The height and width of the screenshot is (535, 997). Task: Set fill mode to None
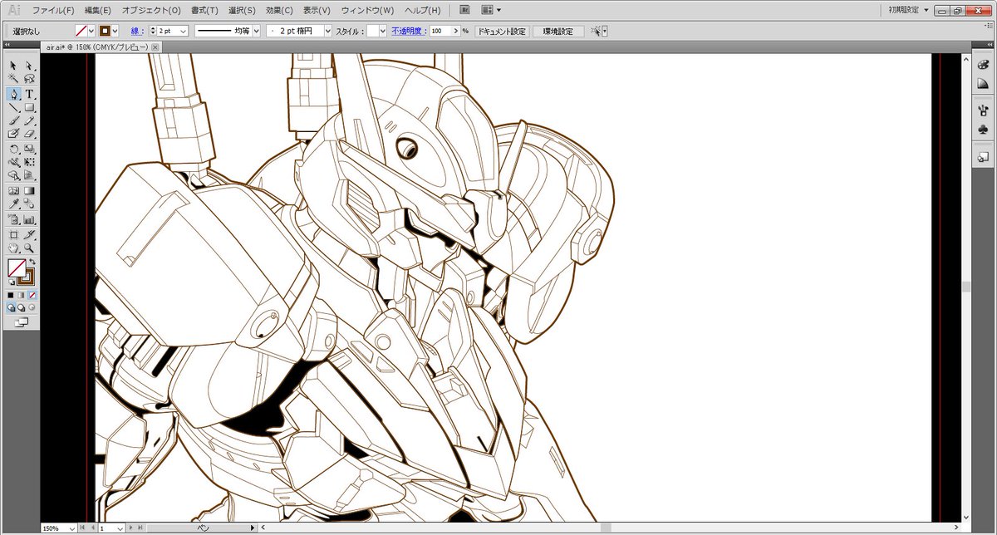coord(32,295)
